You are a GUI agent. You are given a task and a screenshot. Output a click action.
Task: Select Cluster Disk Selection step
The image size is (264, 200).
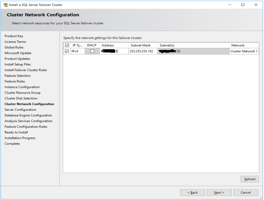click(x=21, y=98)
